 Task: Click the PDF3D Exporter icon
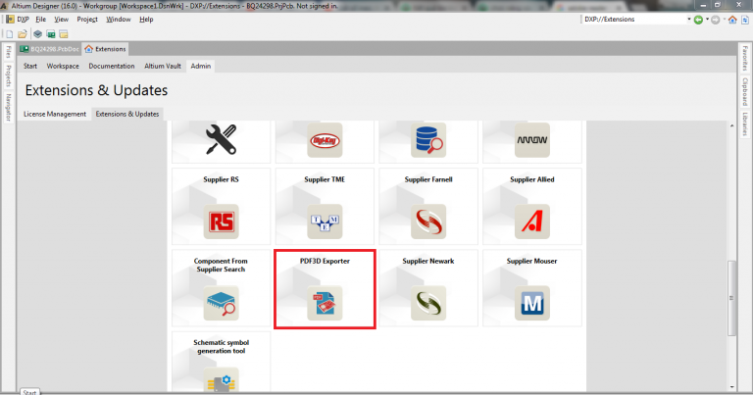tap(325, 303)
